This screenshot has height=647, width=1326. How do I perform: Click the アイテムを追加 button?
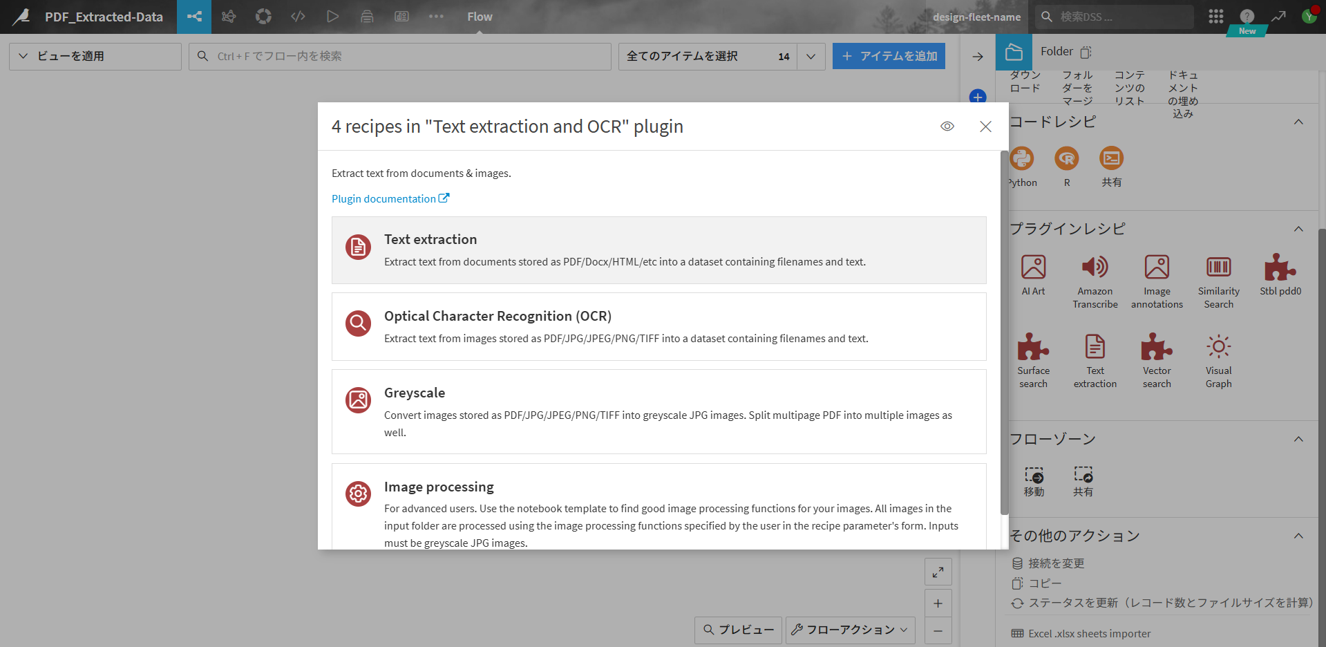coord(889,56)
